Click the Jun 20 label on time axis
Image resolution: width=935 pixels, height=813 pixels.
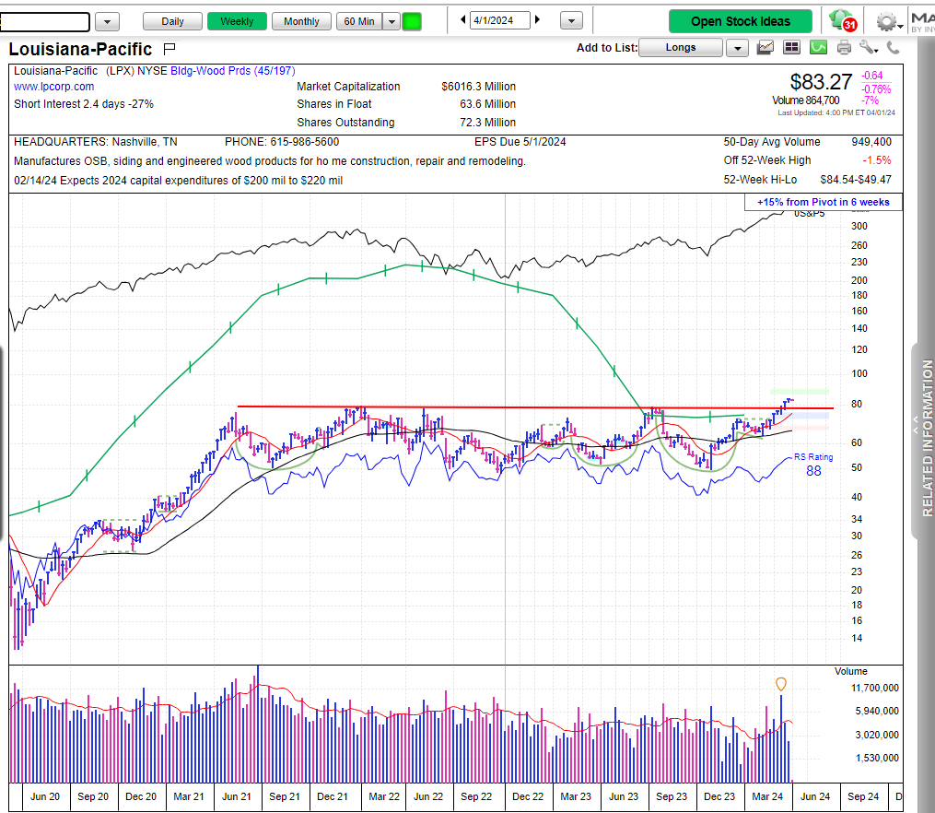pyautogui.click(x=45, y=796)
